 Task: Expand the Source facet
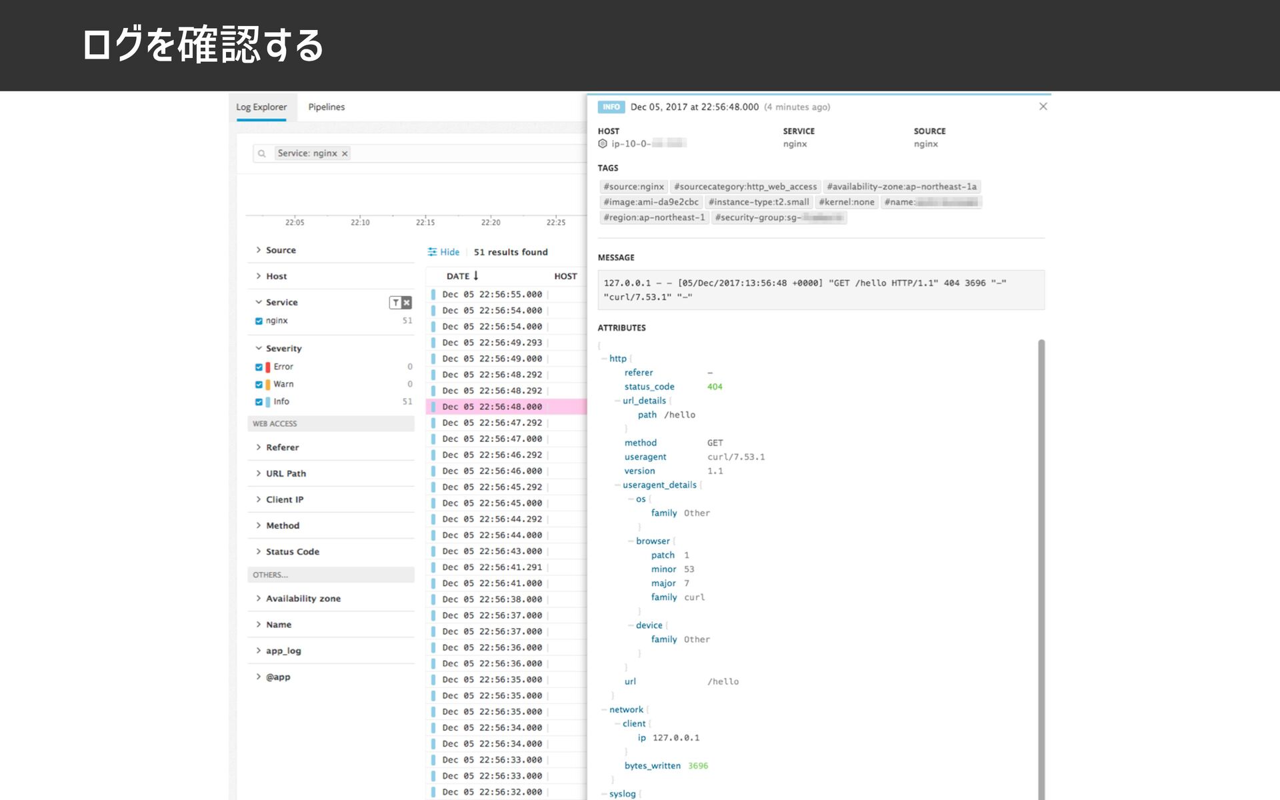[280, 250]
